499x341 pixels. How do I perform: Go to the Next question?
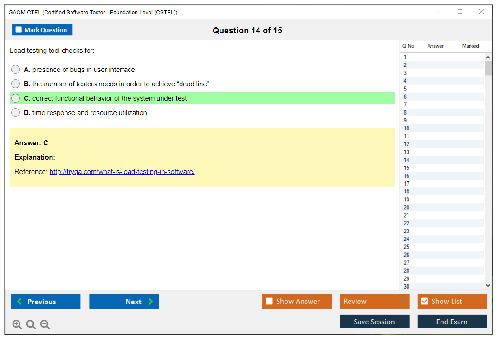tap(124, 302)
